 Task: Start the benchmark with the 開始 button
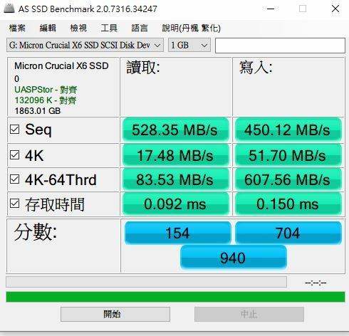(x=115, y=315)
